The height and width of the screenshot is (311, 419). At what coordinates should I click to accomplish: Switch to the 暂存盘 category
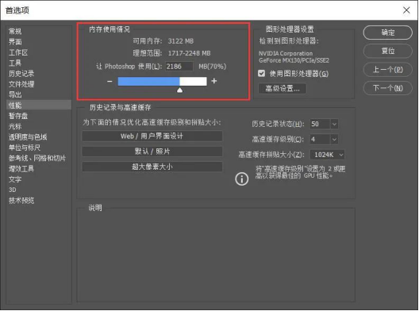tap(18, 116)
